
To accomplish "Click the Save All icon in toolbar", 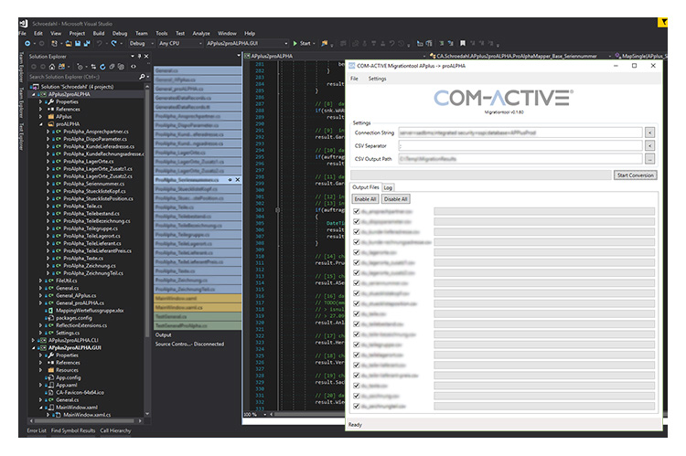I will coord(87,43).
